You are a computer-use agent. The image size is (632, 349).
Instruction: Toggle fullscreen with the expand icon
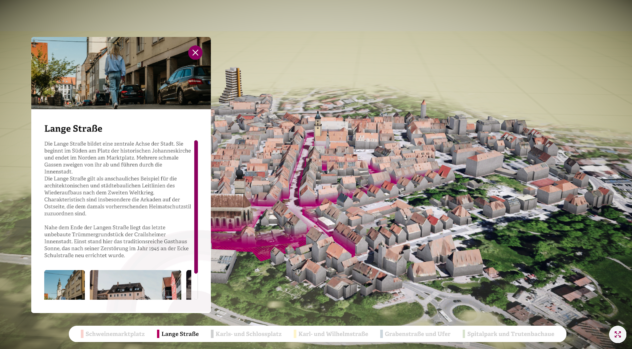tap(618, 334)
